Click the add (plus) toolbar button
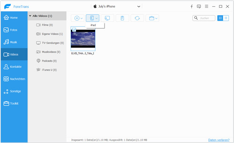This screenshot has height=143, width=234. click(x=77, y=18)
